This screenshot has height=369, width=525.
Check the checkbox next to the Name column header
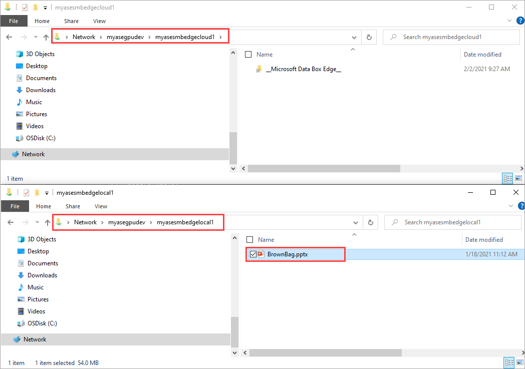(248, 54)
